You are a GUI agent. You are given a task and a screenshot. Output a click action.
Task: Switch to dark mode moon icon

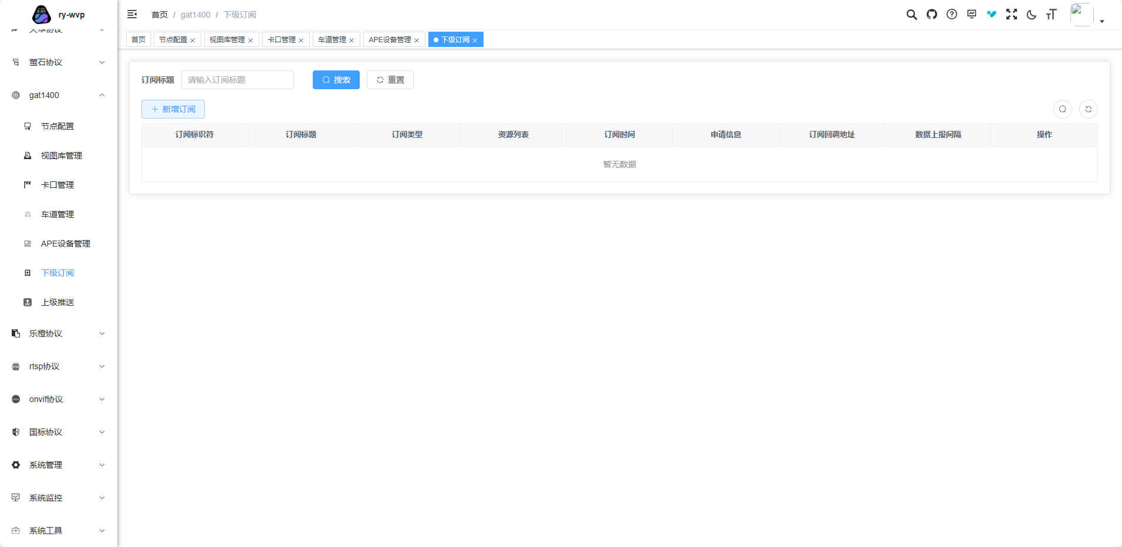(x=1031, y=15)
